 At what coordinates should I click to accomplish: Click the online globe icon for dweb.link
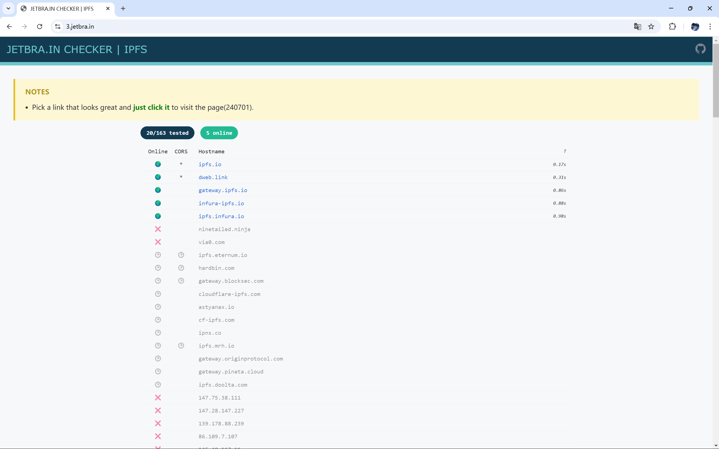point(158,177)
